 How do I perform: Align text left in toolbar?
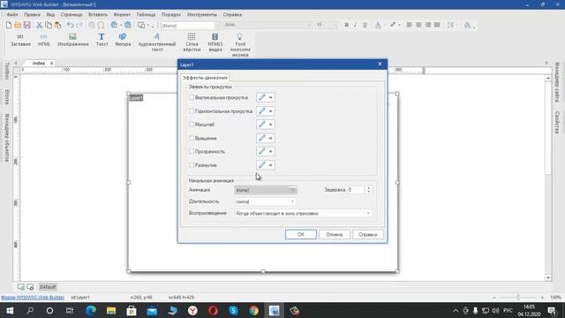410,25
